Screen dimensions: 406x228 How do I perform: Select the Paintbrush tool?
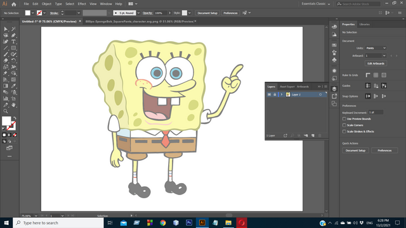6,54
